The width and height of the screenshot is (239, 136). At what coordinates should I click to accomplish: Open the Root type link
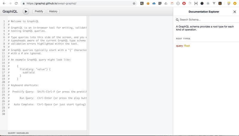coord(187,46)
